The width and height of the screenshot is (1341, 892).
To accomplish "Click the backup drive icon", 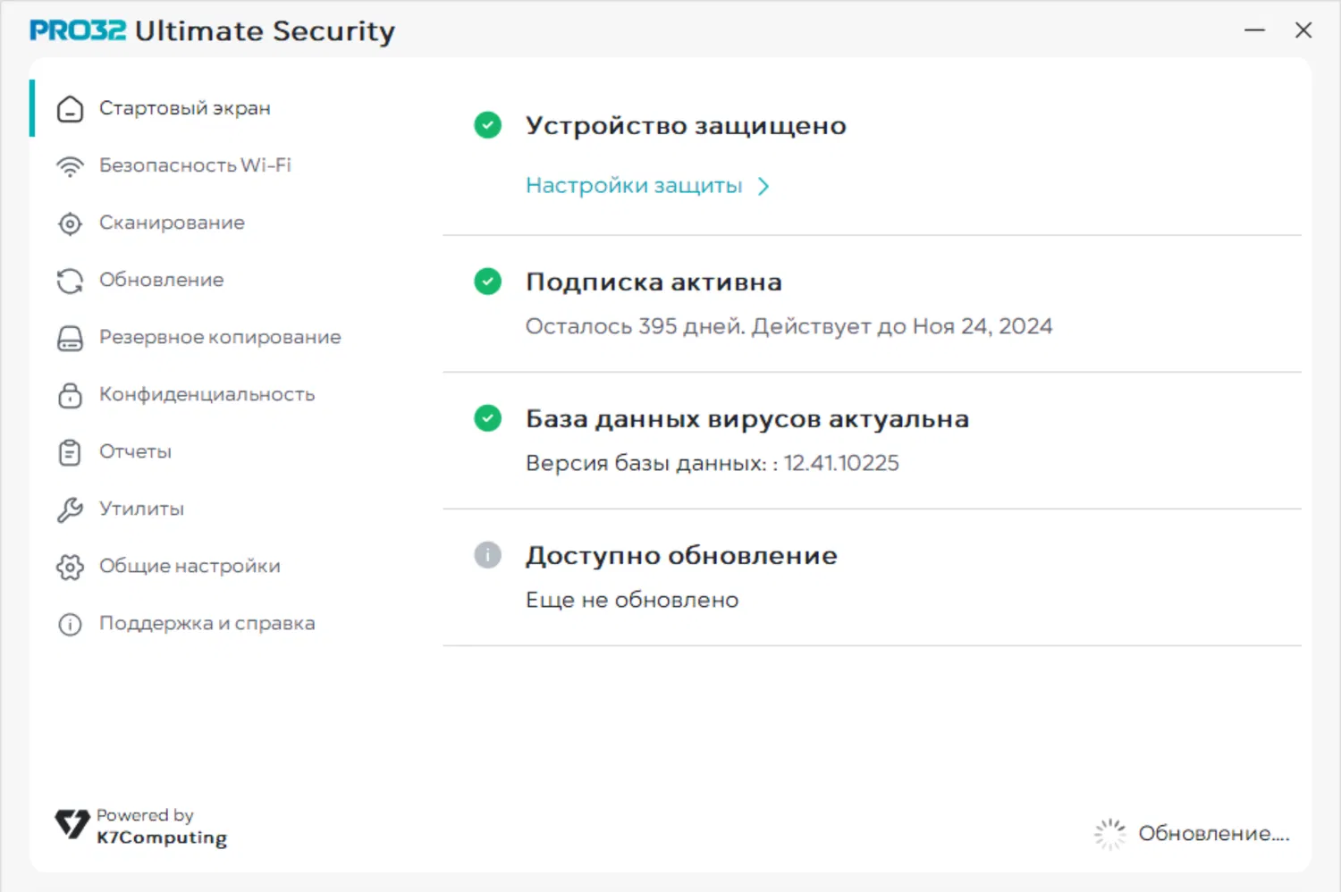I will tap(70, 338).
